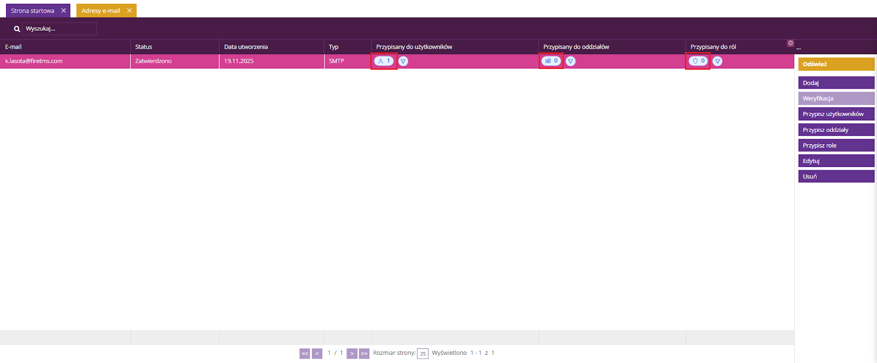
Task: Click Przypisany do użytkowników column header
Action: 455,47
